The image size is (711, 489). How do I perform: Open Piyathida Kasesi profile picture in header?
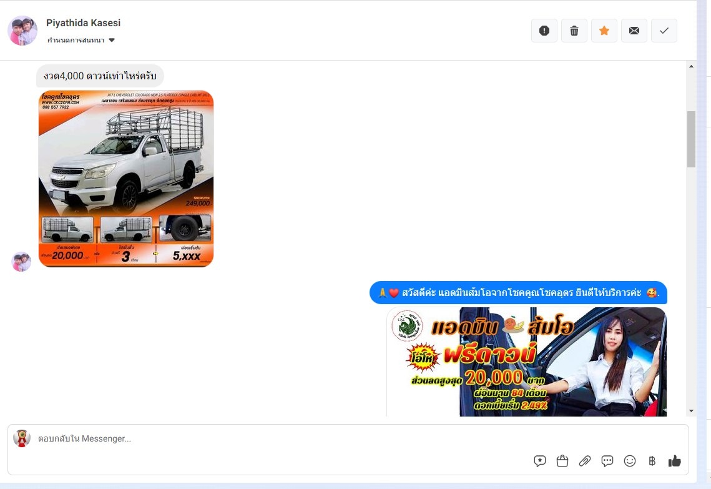click(22, 31)
